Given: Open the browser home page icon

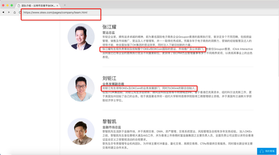Looking at the screenshot, I should click(x=15, y=12).
